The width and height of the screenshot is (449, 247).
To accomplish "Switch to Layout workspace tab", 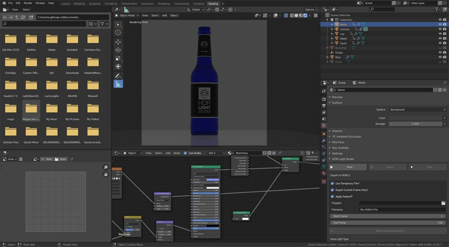I will [65, 4].
